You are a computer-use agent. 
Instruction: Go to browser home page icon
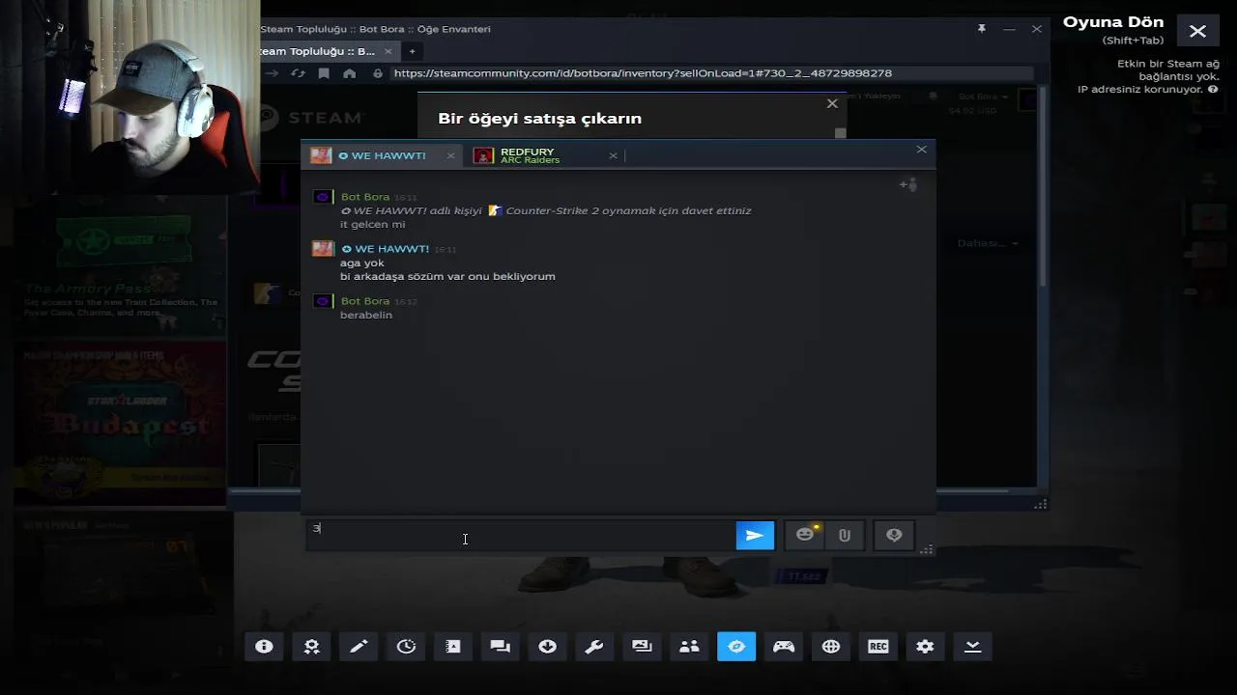coord(350,73)
